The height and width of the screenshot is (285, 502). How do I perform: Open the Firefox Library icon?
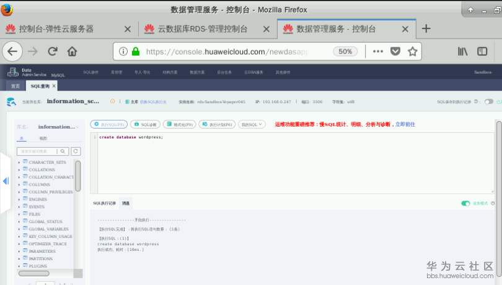click(x=462, y=52)
